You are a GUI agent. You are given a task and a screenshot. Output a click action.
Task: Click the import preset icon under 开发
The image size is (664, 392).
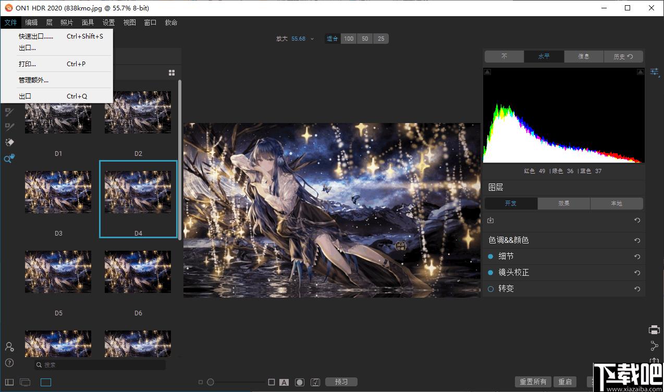(x=490, y=220)
